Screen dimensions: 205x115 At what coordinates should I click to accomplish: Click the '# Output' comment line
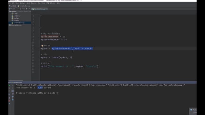click(x=46, y=63)
